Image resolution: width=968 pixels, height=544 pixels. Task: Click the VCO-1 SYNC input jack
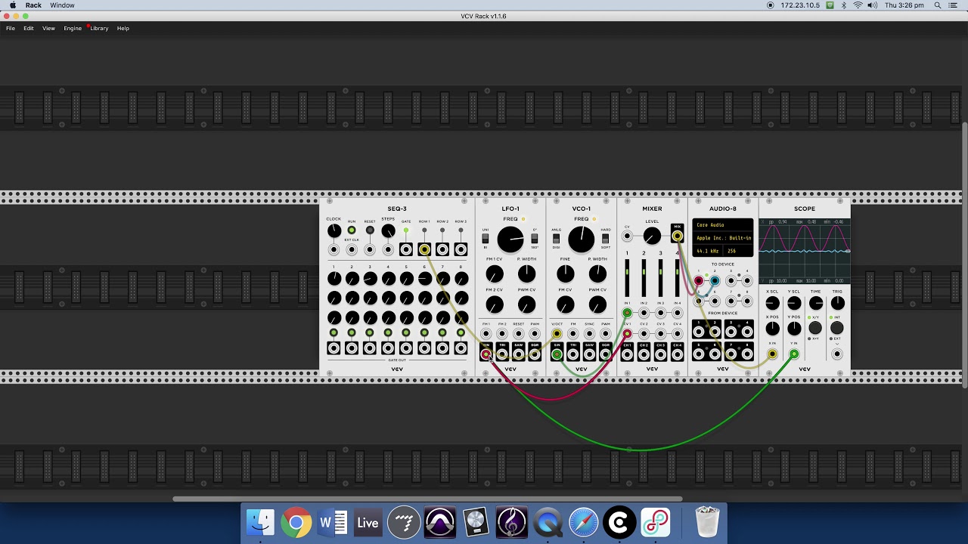pyautogui.click(x=589, y=334)
